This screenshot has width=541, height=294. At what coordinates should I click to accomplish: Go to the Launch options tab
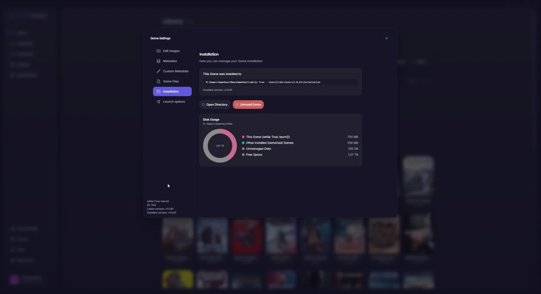point(172,102)
